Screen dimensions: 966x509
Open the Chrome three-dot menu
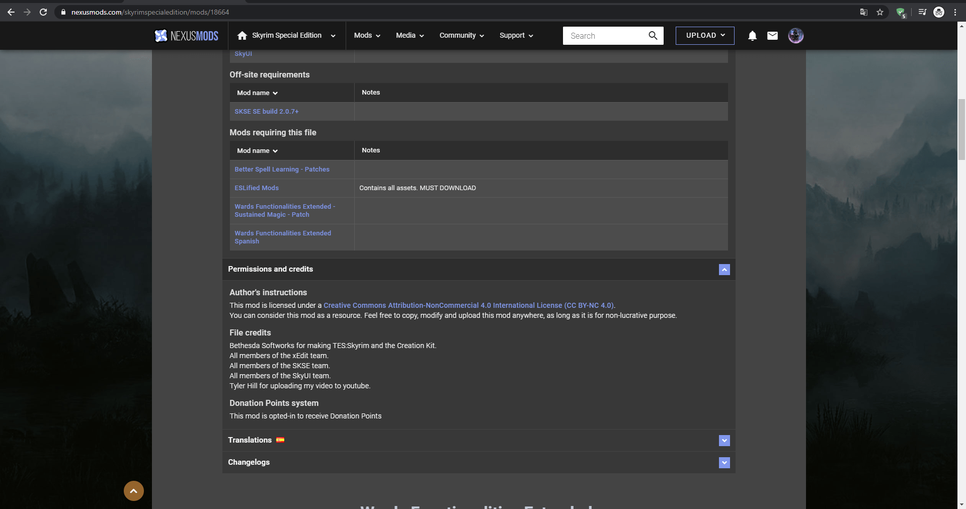(x=955, y=12)
